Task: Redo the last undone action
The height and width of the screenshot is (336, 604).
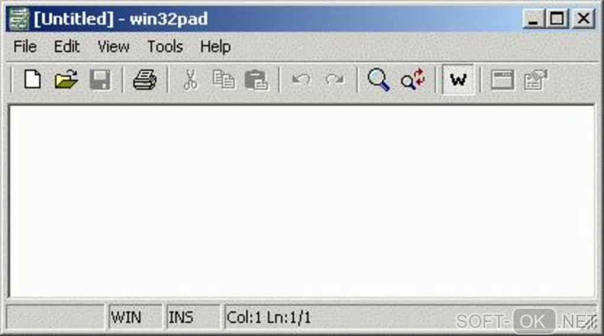Action: [x=335, y=79]
